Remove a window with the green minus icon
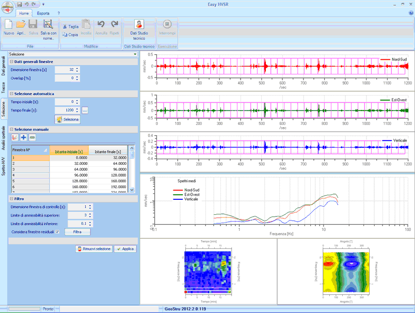The width and height of the screenshot is (415, 313). (33, 137)
